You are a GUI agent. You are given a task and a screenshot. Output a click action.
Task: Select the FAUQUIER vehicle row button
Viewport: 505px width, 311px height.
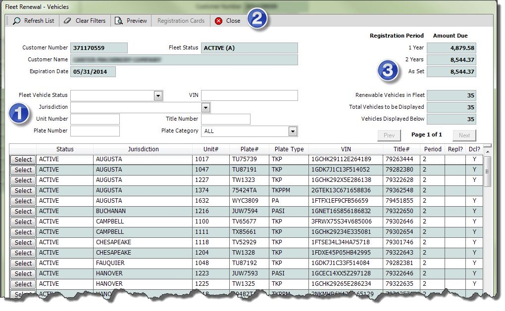click(x=23, y=264)
